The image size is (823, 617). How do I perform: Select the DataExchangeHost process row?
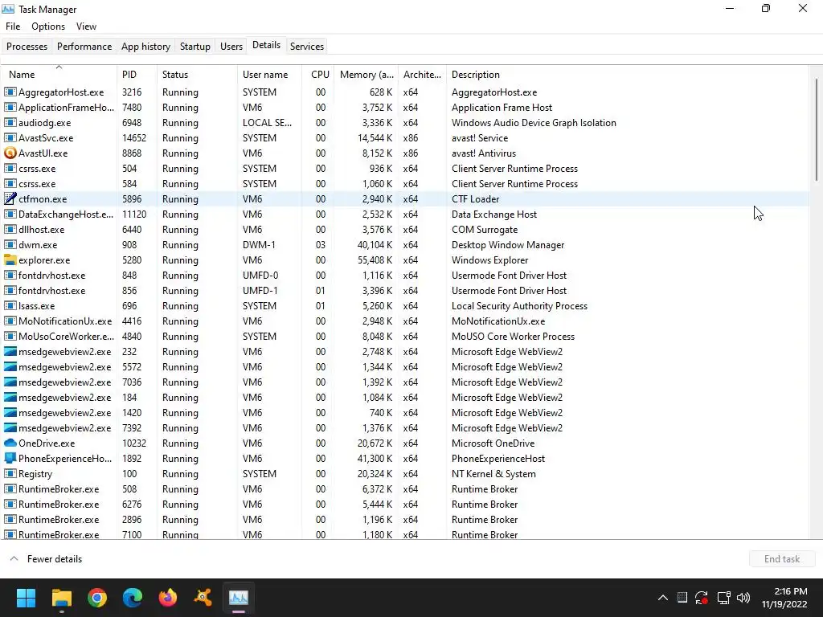(405, 214)
